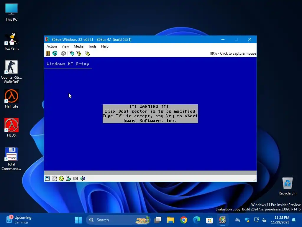Click the 'Award Software, Inc.' line
The height and width of the screenshot is (227, 302).
click(x=150, y=121)
